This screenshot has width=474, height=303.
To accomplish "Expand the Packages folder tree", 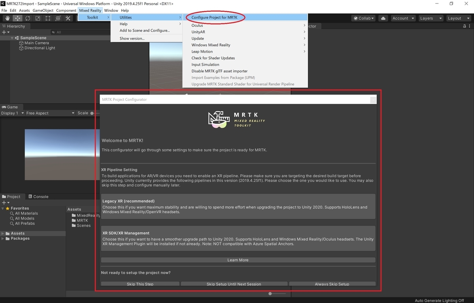I will coord(3,239).
